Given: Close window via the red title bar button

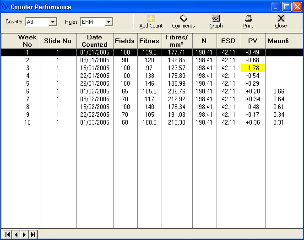Looking at the screenshot, I should pos(297,7).
